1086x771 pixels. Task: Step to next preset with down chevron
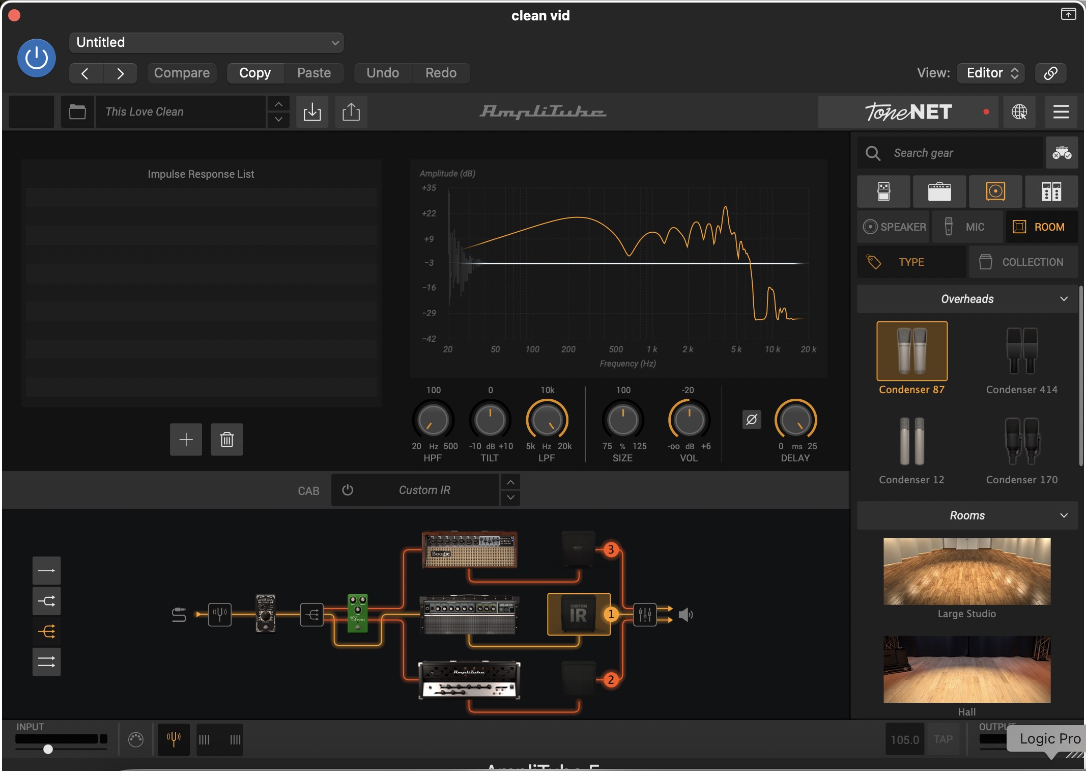pyautogui.click(x=278, y=119)
